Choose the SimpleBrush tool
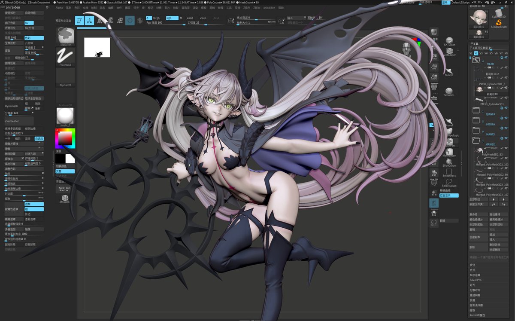Viewport: 515px width, 321px height. coord(499,23)
